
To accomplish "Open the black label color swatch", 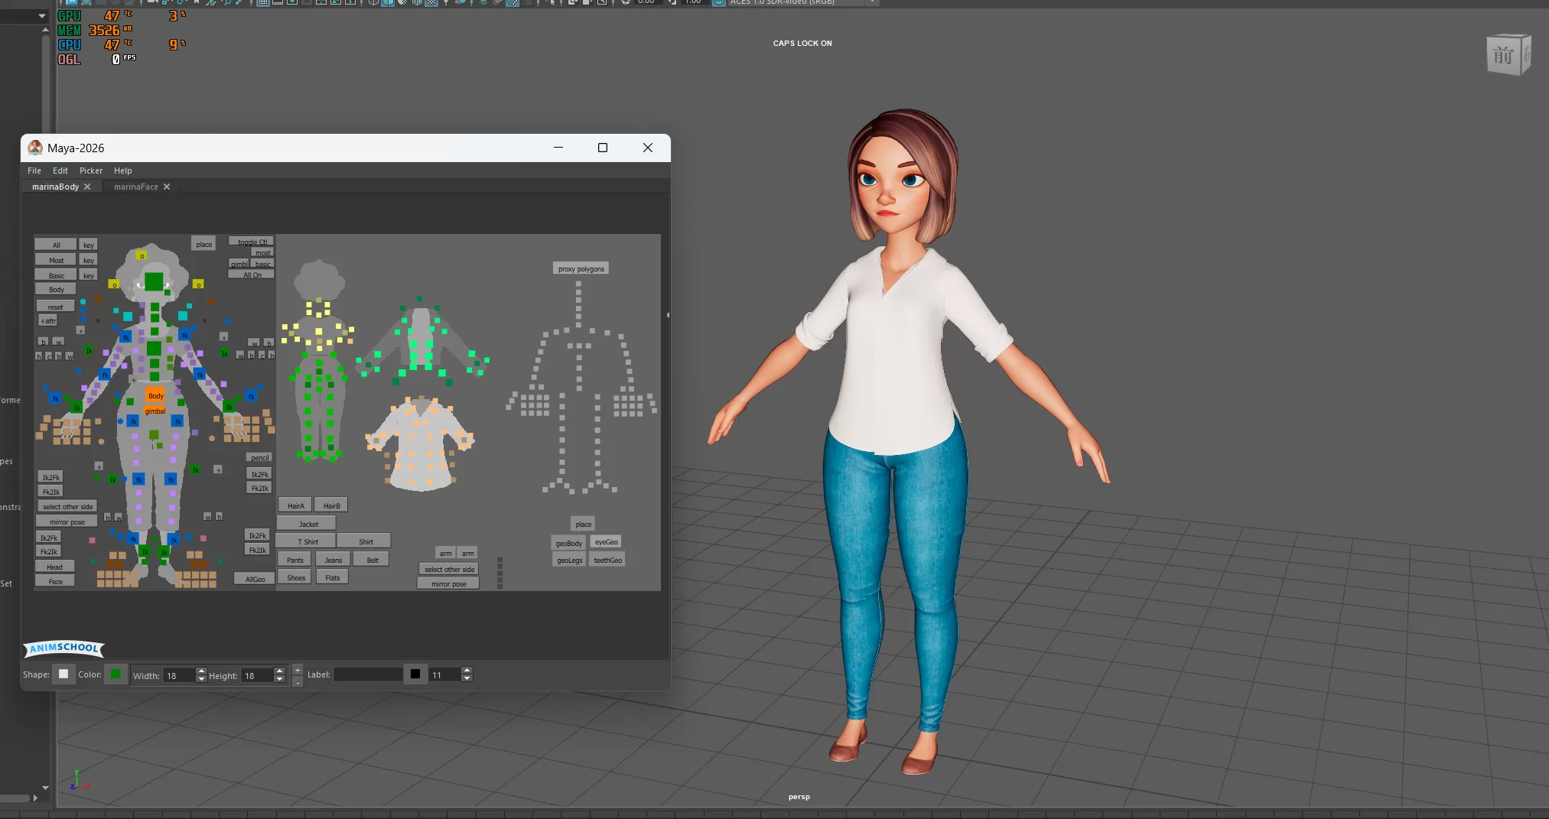I will point(415,674).
